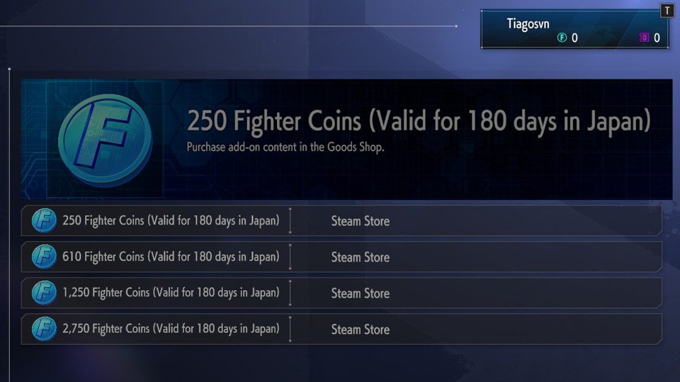Click the Goods Shop description text

point(286,147)
